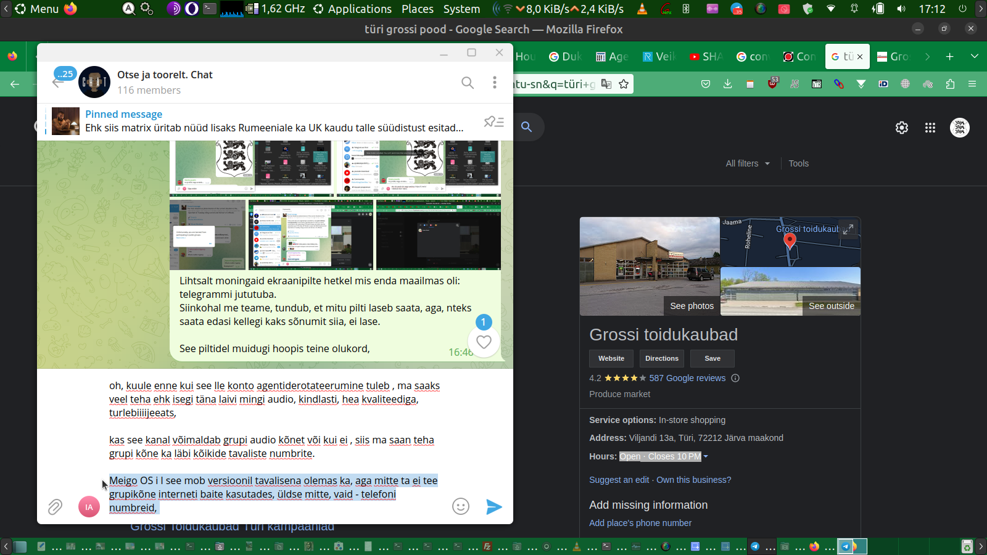Send the typed Telegram message
Screen dimensions: 987x555
[494, 507]
